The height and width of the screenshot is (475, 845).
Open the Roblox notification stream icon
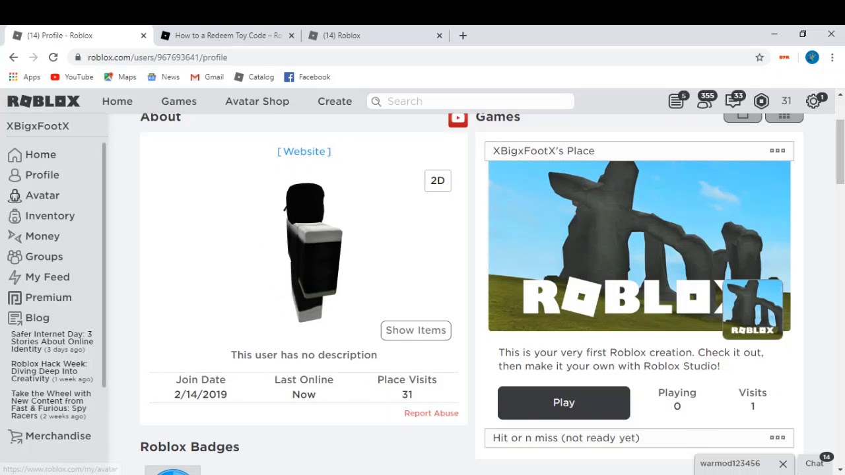[x=676, y=101]
